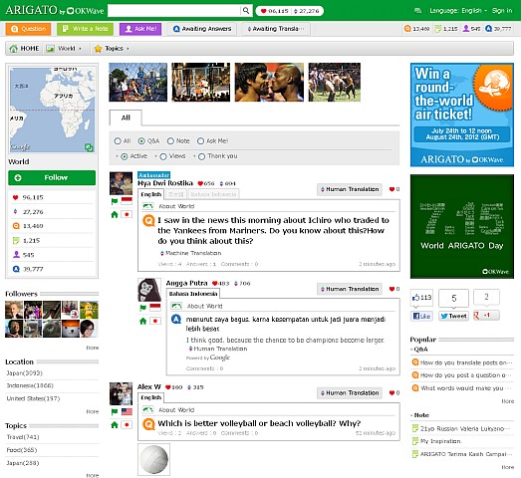Select the Q&A radio button
Image resolution: width=521 pixels, height=478 pixels.
(x=141, y=141)
